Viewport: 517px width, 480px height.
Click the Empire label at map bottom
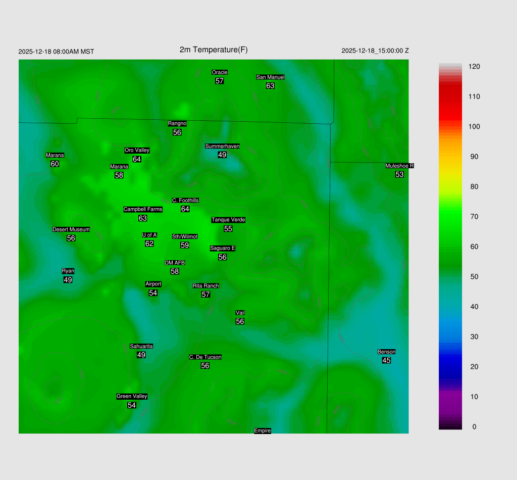pos(263,430)
